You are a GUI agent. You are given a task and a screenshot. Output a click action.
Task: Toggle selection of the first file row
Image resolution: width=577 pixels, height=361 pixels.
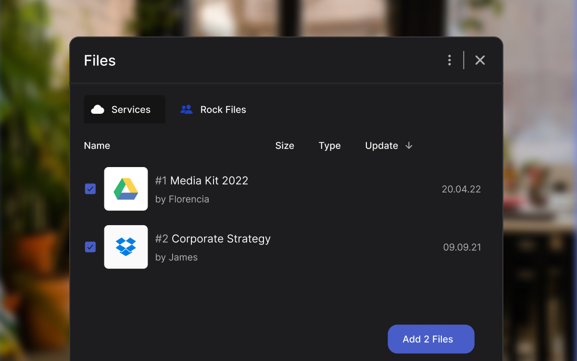(x=90, y=189)
